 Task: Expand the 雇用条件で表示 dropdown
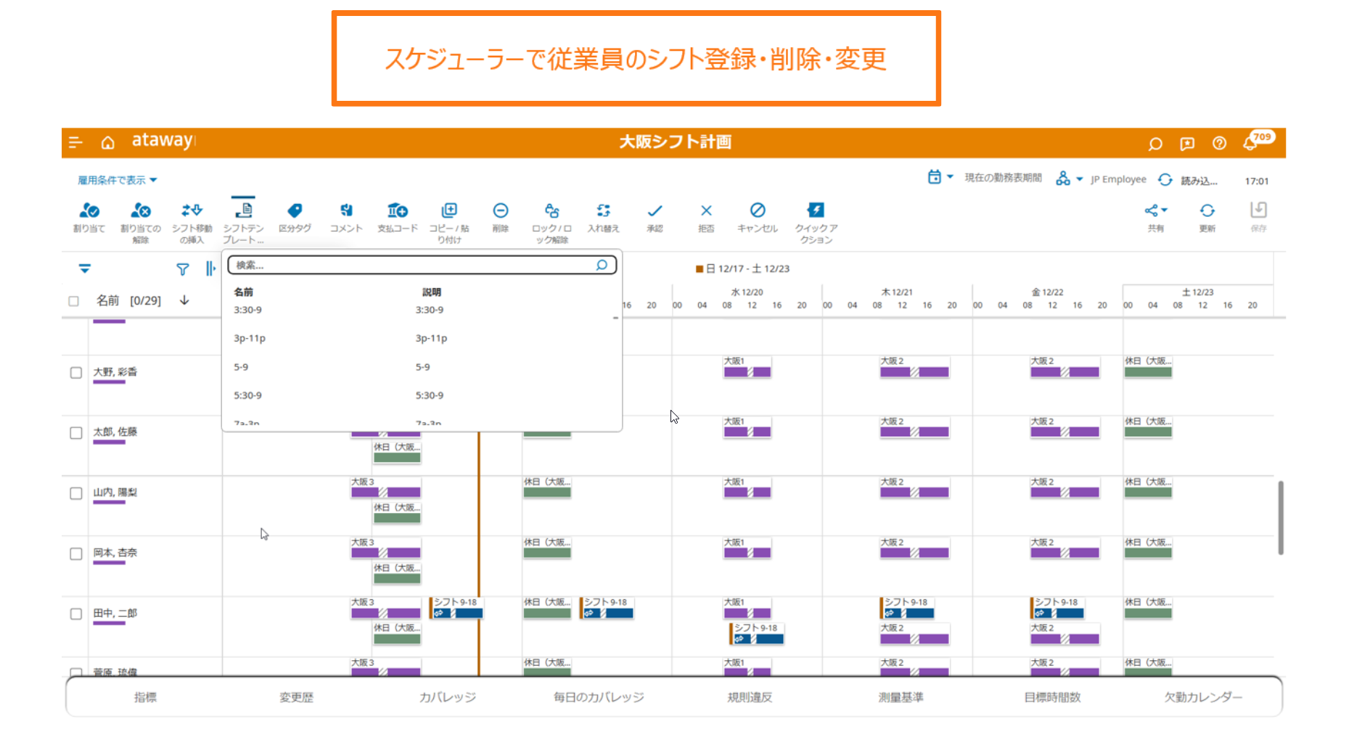(x=117, y=180)
